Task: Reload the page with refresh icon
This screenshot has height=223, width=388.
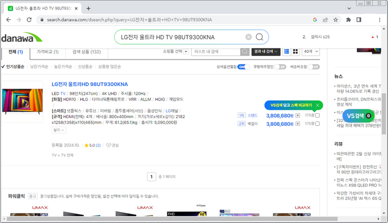Action: tap(29, 20)
